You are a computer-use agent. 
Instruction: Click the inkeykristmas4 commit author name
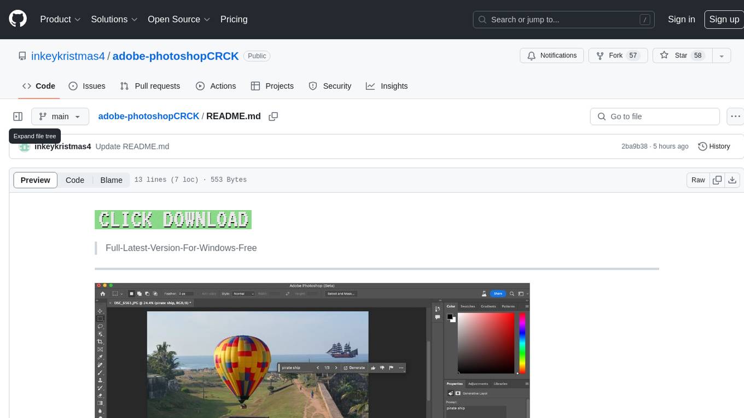coord(62,146)
